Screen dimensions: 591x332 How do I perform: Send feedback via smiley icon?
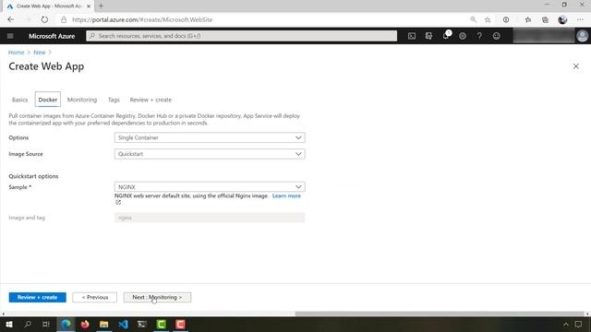tap(497, 36)
